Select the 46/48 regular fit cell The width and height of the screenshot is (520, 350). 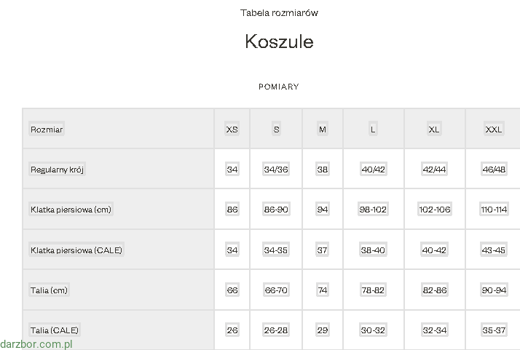[494, 170]
